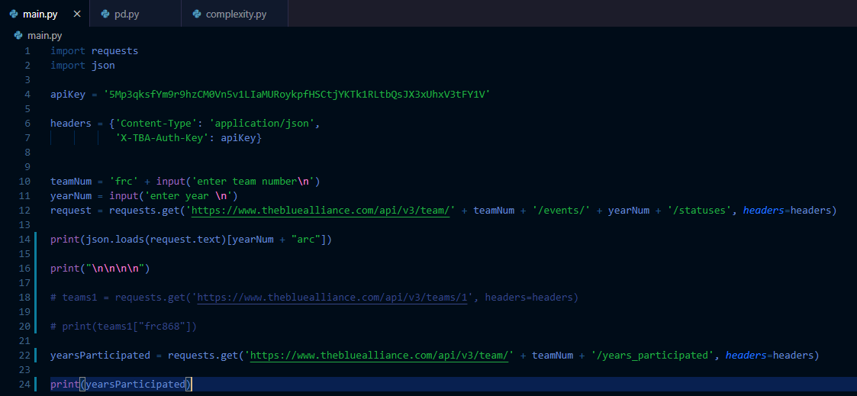Open the API URL on line 22

(379, 355)
